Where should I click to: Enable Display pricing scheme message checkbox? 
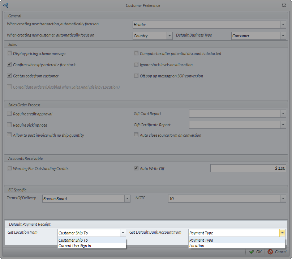click(x=9, y=54)
